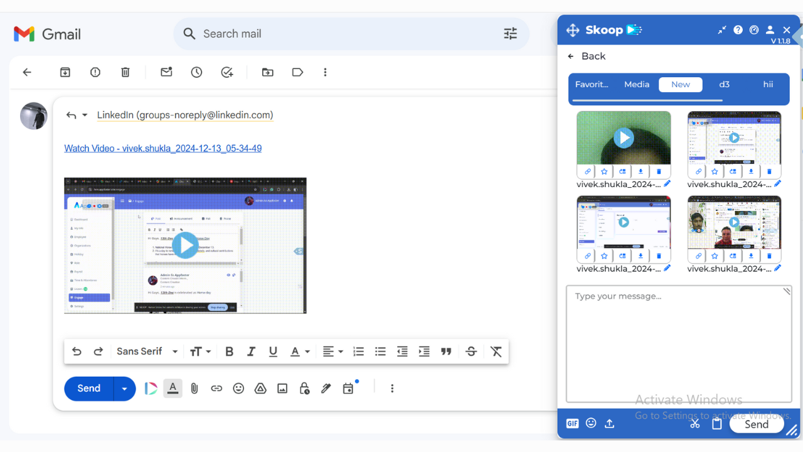803x452 pixels.
Task: Toggle bold formatting
Action: [x=229, y=352]
